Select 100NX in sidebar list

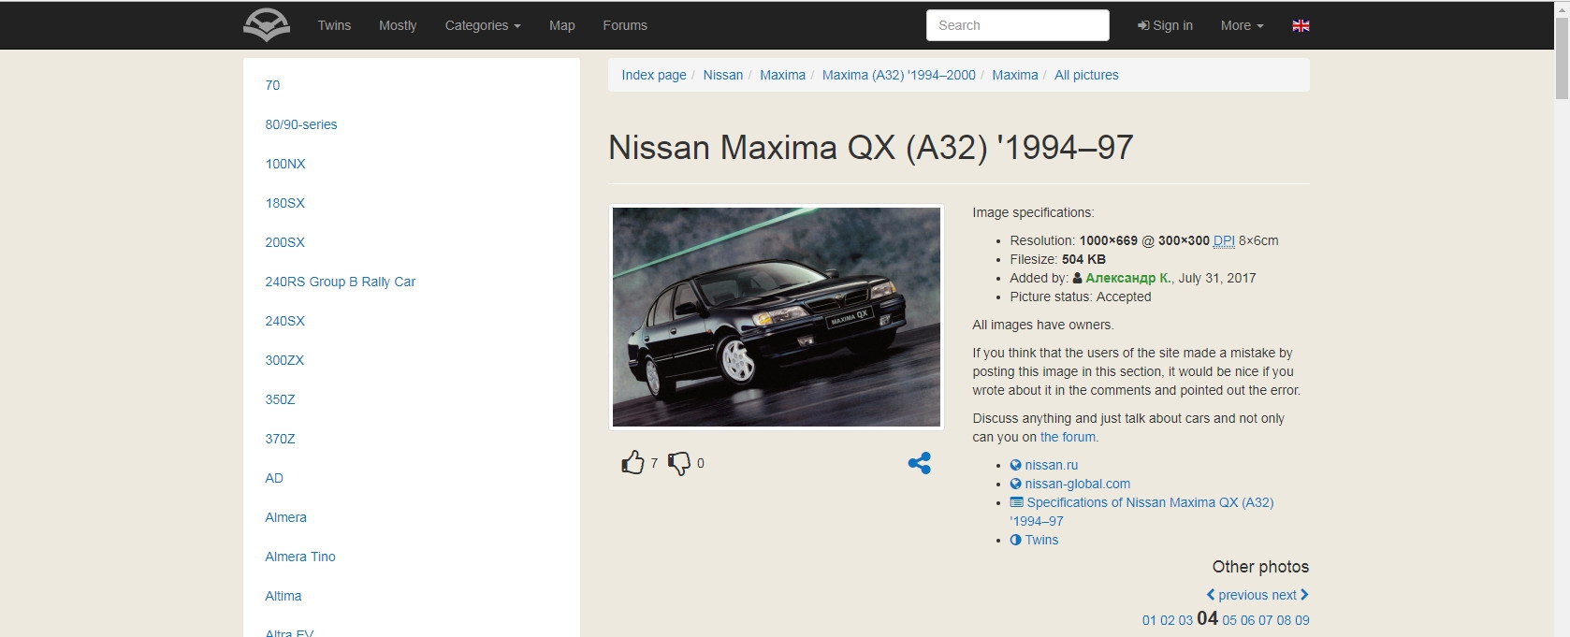coord(285,164)
